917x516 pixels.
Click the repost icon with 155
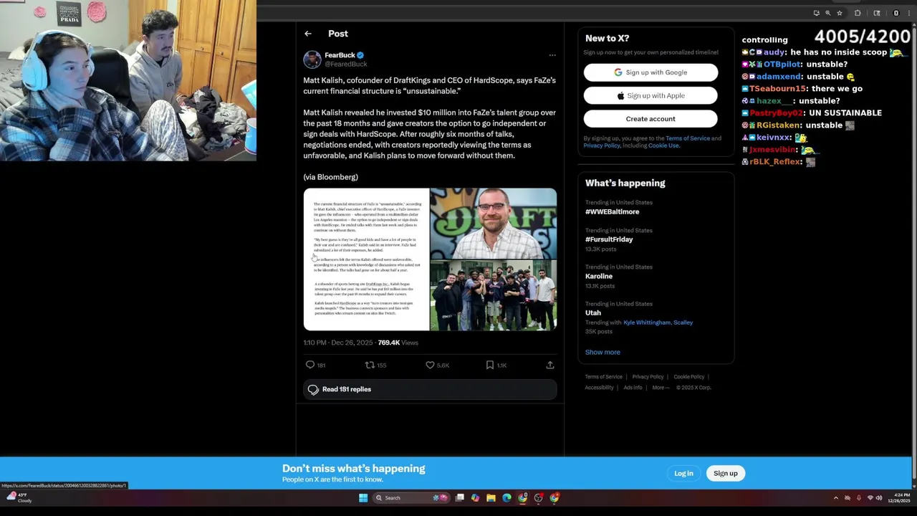[370, 365]
